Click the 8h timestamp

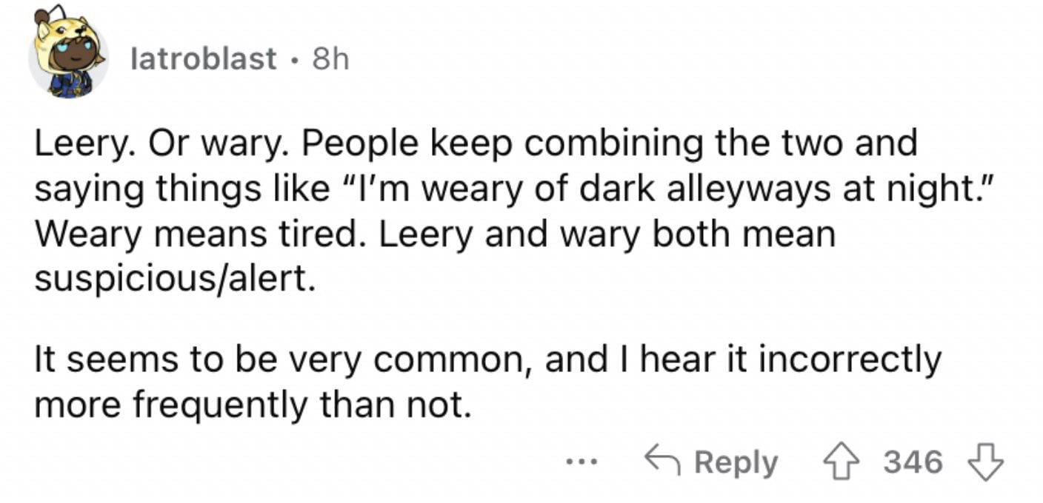(x=330, y=58)
